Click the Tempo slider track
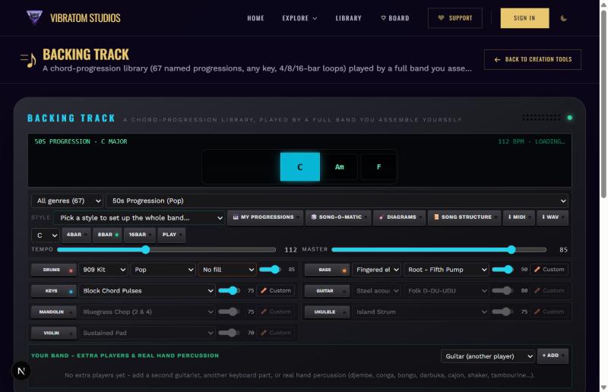The image size is (608, 392). tap(166, 250)
